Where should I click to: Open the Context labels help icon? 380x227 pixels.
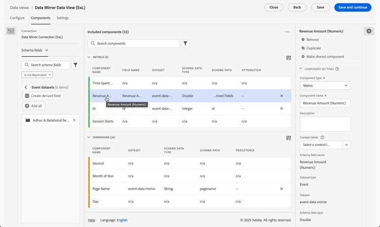[322, 137]
